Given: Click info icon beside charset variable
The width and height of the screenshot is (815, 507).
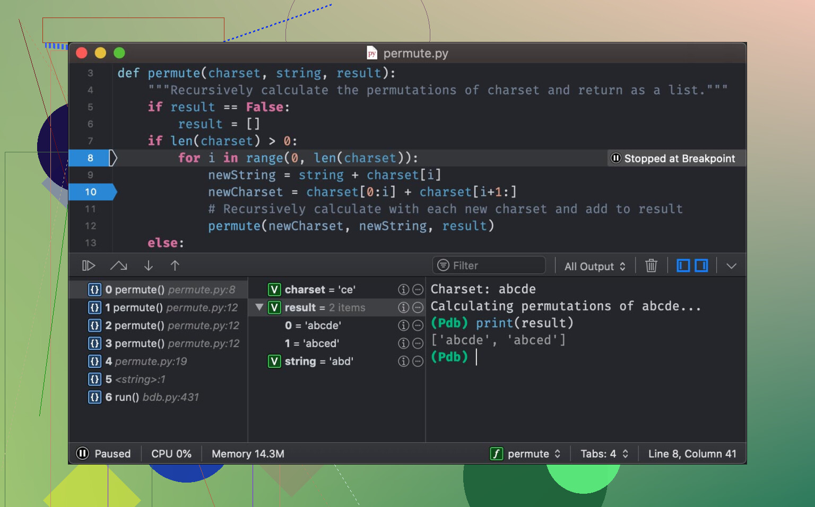Looking at the screenshot, I should coord(404,289).
